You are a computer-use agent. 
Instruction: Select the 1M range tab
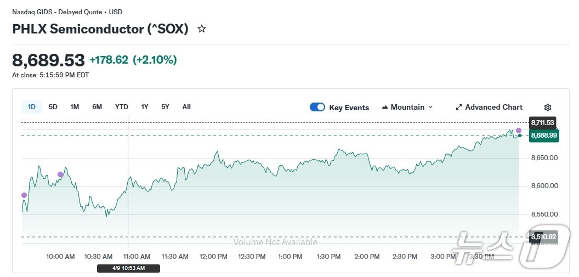coord(75,107)
